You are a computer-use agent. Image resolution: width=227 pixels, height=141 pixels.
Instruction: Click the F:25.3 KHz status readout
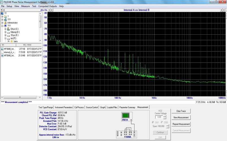[x=201, y=102]
